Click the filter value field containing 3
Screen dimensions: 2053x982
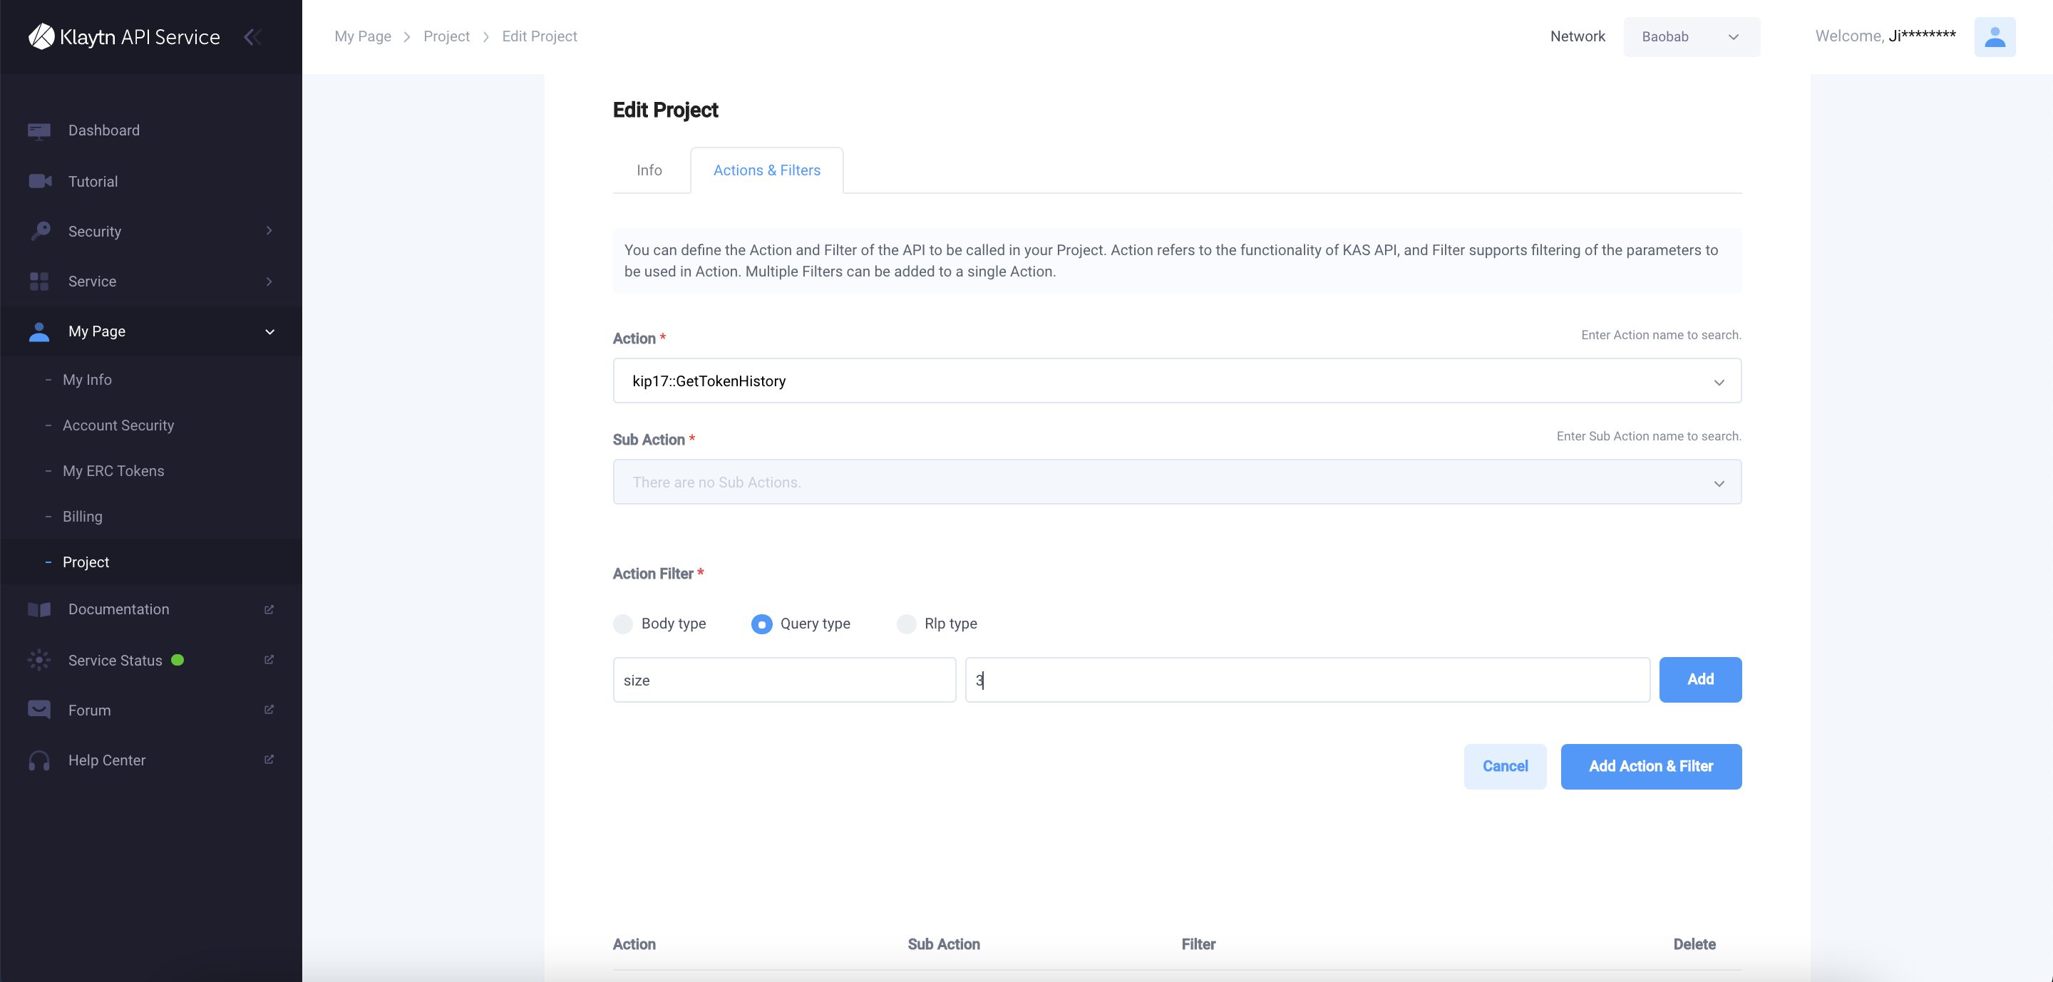(1307, 679)
